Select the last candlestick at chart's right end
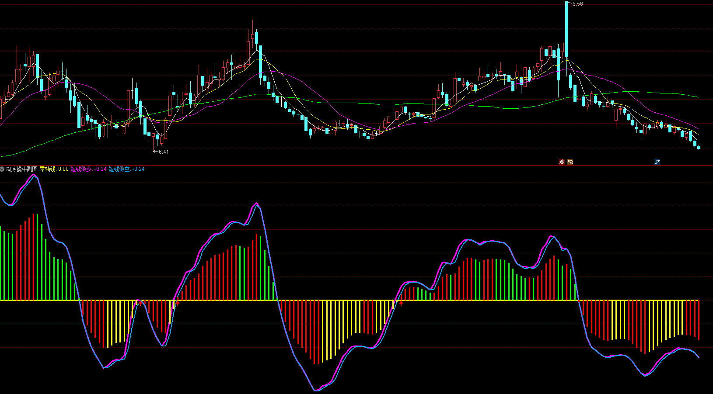713x394 pixels. pos(699,148)
